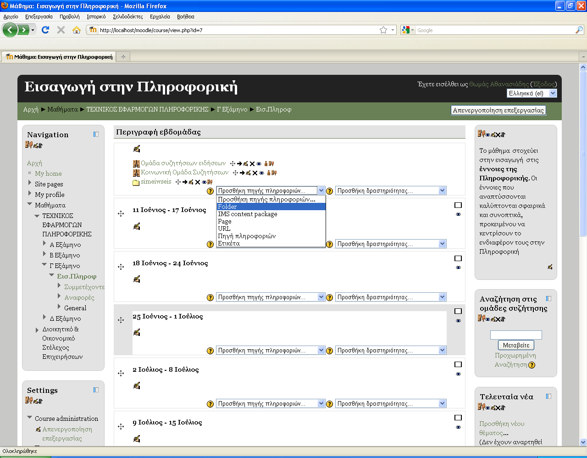This screenshot has height=458, width=587.
Task: Indent Ομάδα συζητήσεων ειδήσεων with right arrow icon
Action: tap(239, 163)
